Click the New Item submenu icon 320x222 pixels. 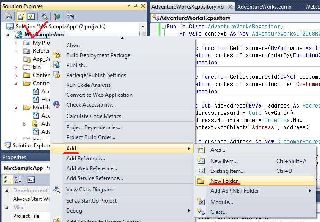[x=201, y=161]
